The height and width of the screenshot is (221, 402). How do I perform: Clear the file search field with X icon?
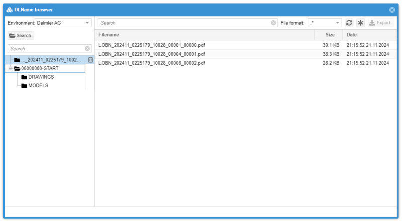(273, 23)
